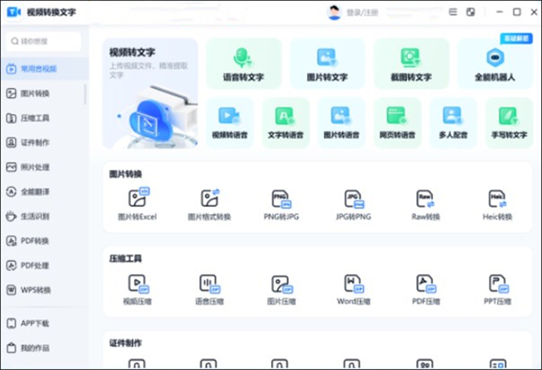Open the 图片转语音 tool
This screenshot has width=542, height=370.
point(341,123)
